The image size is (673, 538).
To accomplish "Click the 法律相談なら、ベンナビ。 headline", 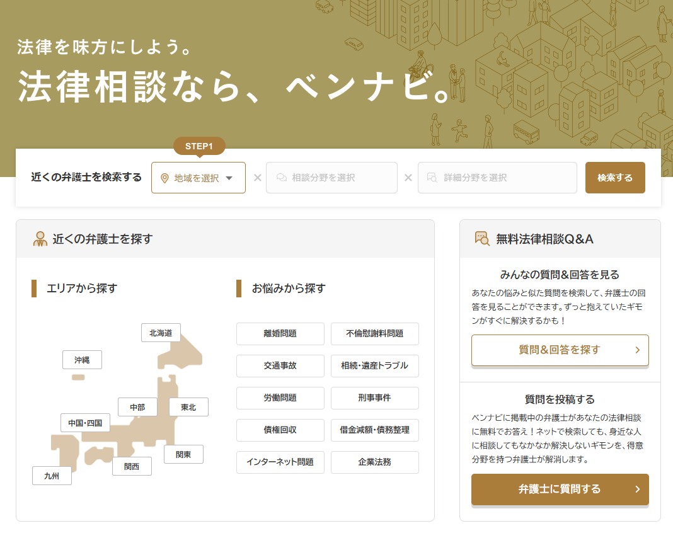I will (234, 87).
